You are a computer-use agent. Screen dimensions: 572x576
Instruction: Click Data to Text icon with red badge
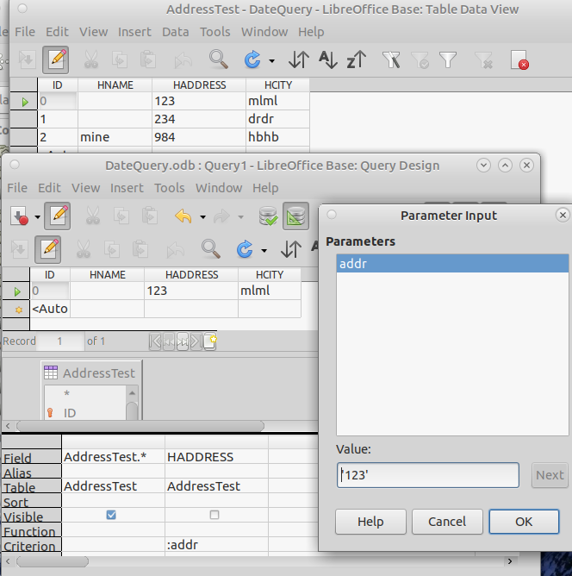point(519,59)
